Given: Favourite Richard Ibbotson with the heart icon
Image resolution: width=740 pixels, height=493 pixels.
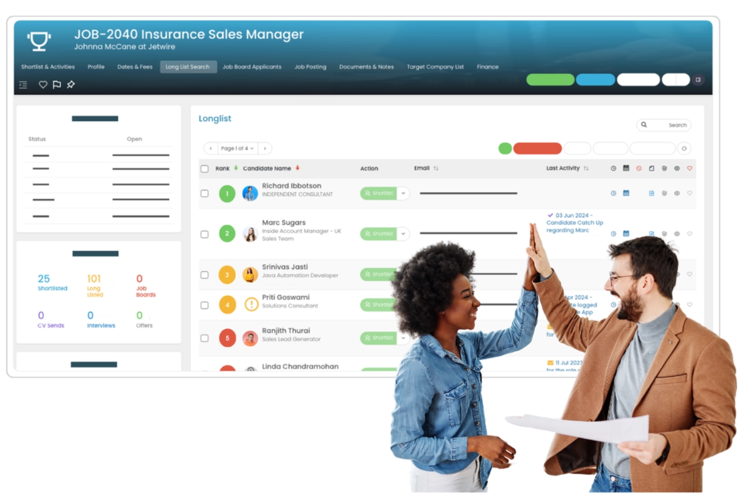Looking at the screenshot, I should pos(690,193).
